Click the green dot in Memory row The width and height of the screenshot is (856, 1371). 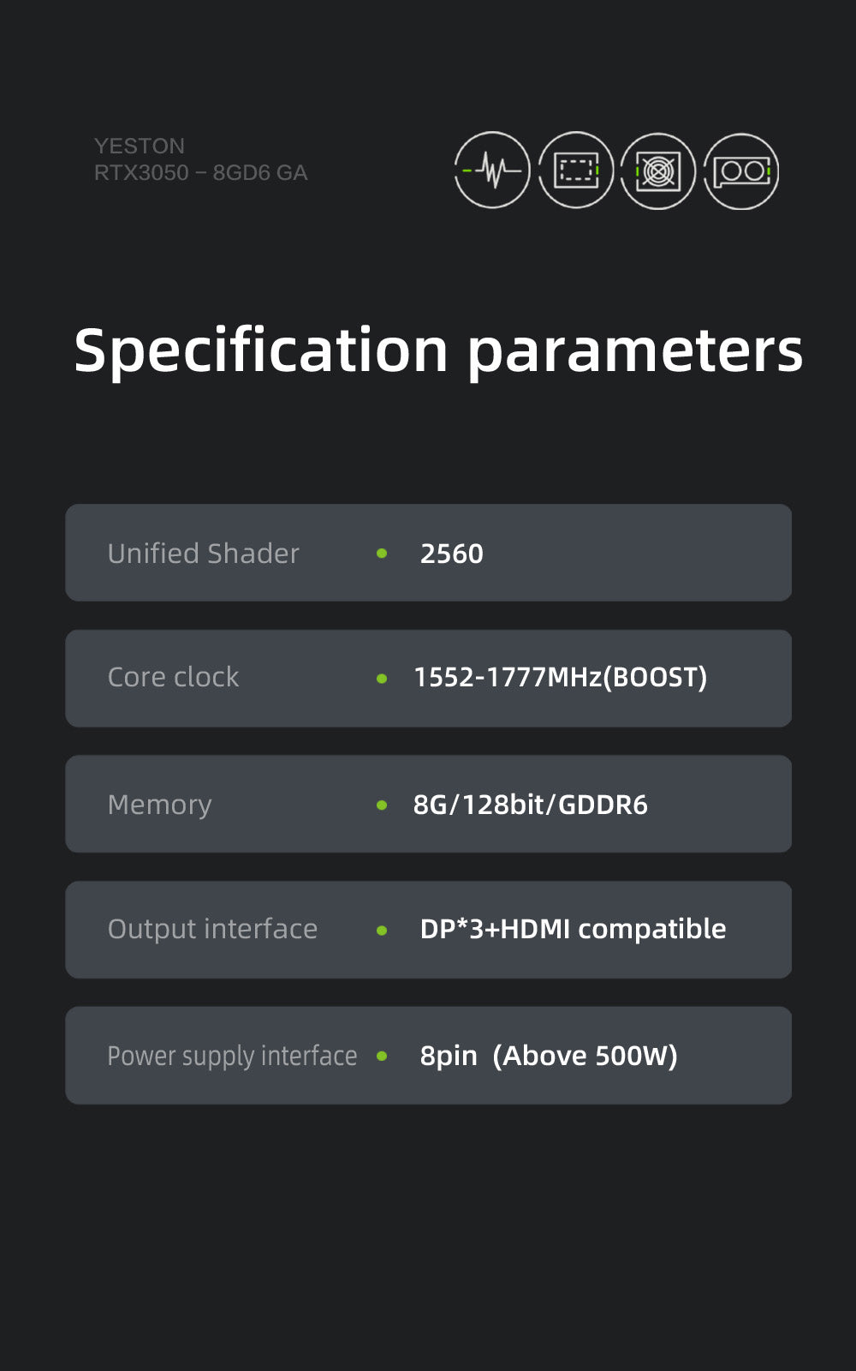382,805
